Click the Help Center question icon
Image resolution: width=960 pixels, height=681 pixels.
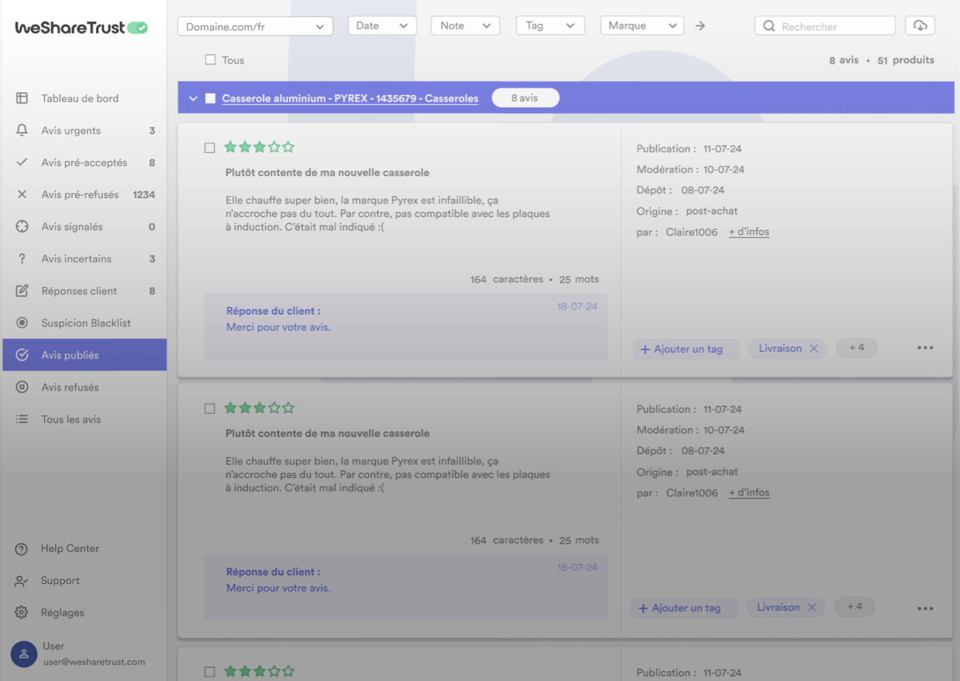point(21,549)
